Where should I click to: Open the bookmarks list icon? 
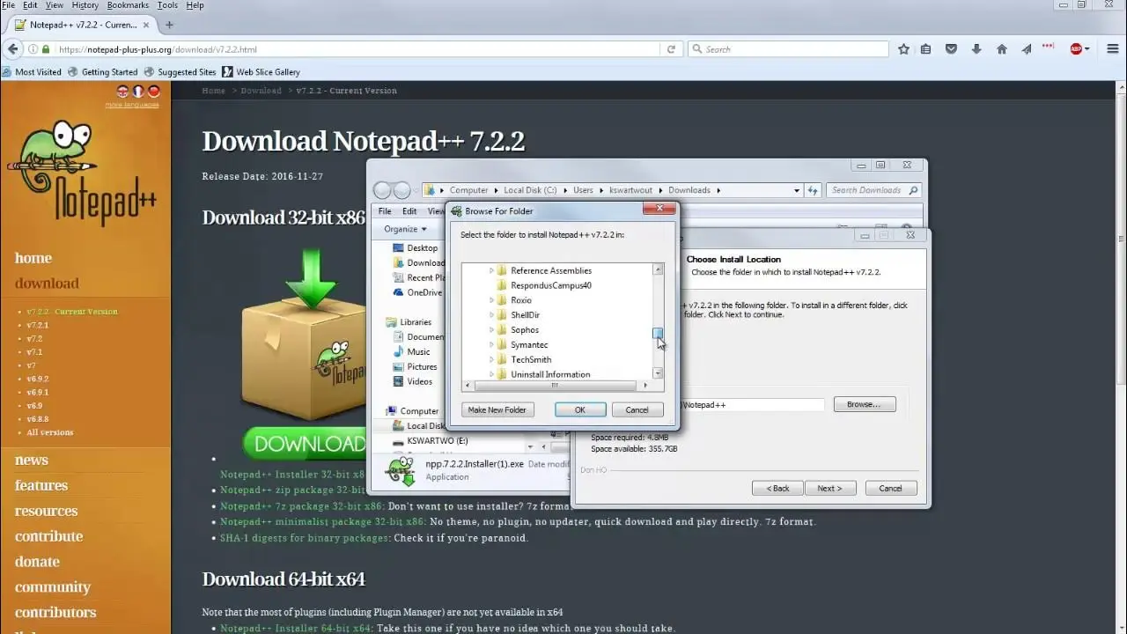[x=925, y=49]
